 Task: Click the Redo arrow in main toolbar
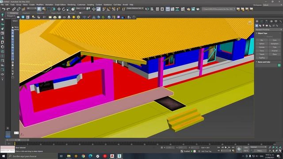click(8, 9)
